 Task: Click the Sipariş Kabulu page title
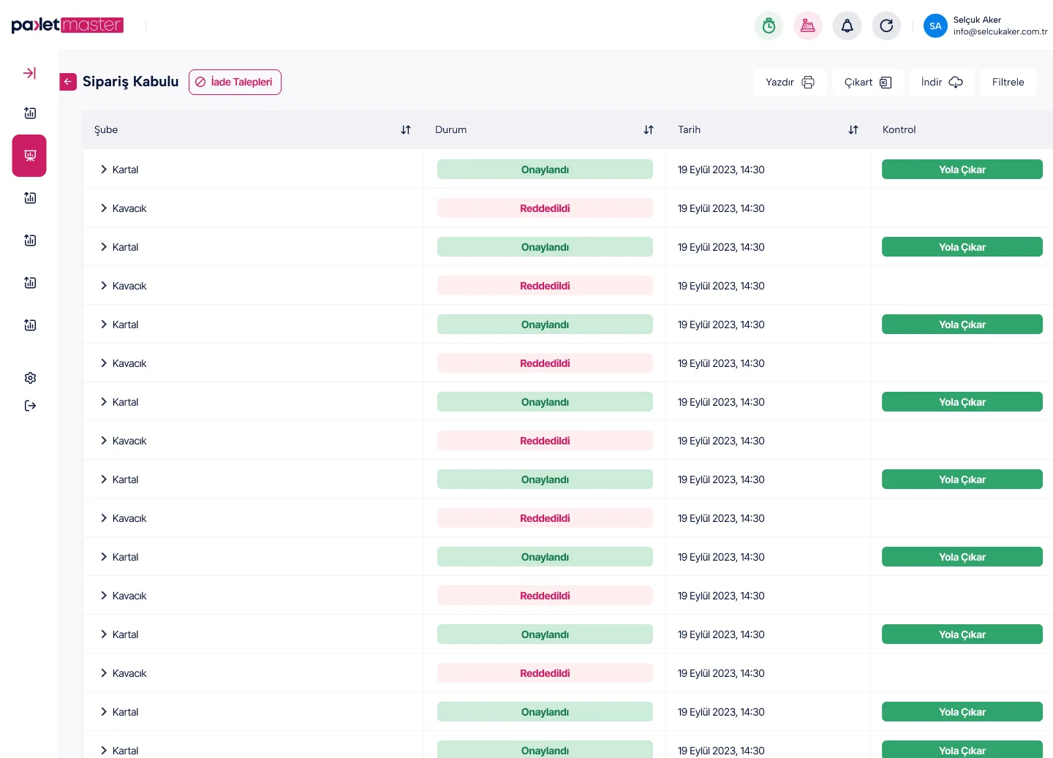tap(131, 82)
